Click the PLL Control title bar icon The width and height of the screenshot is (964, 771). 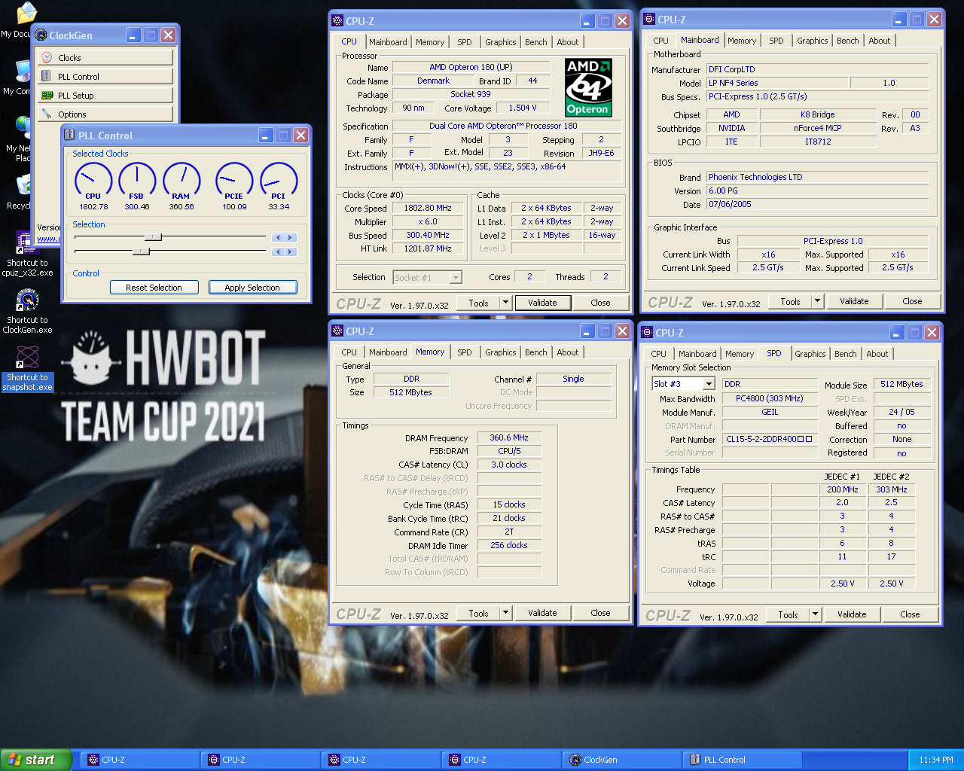[x=69, y=135]
